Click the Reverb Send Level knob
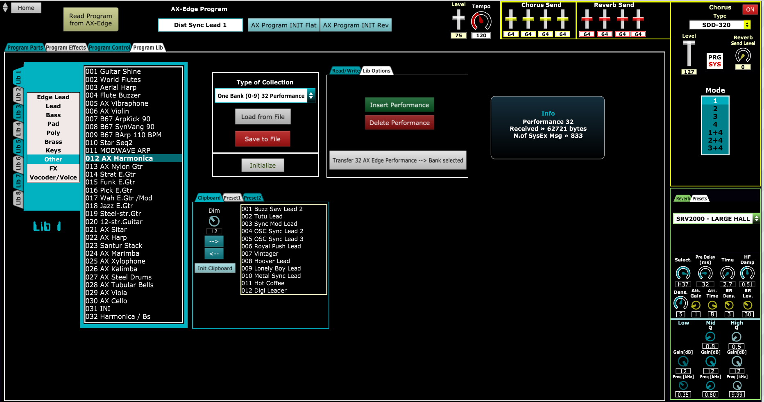Screen dimensions: 764x402 point(743,55)
